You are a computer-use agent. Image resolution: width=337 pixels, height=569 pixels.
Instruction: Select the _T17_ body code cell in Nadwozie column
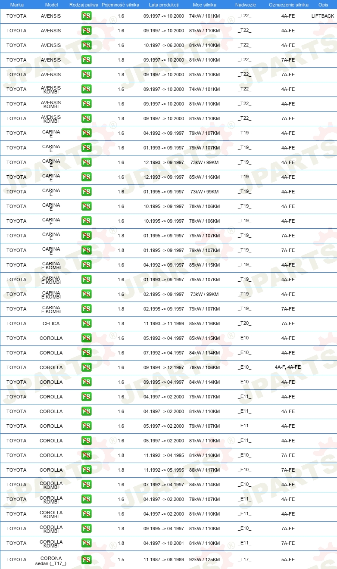coord(244,560)
